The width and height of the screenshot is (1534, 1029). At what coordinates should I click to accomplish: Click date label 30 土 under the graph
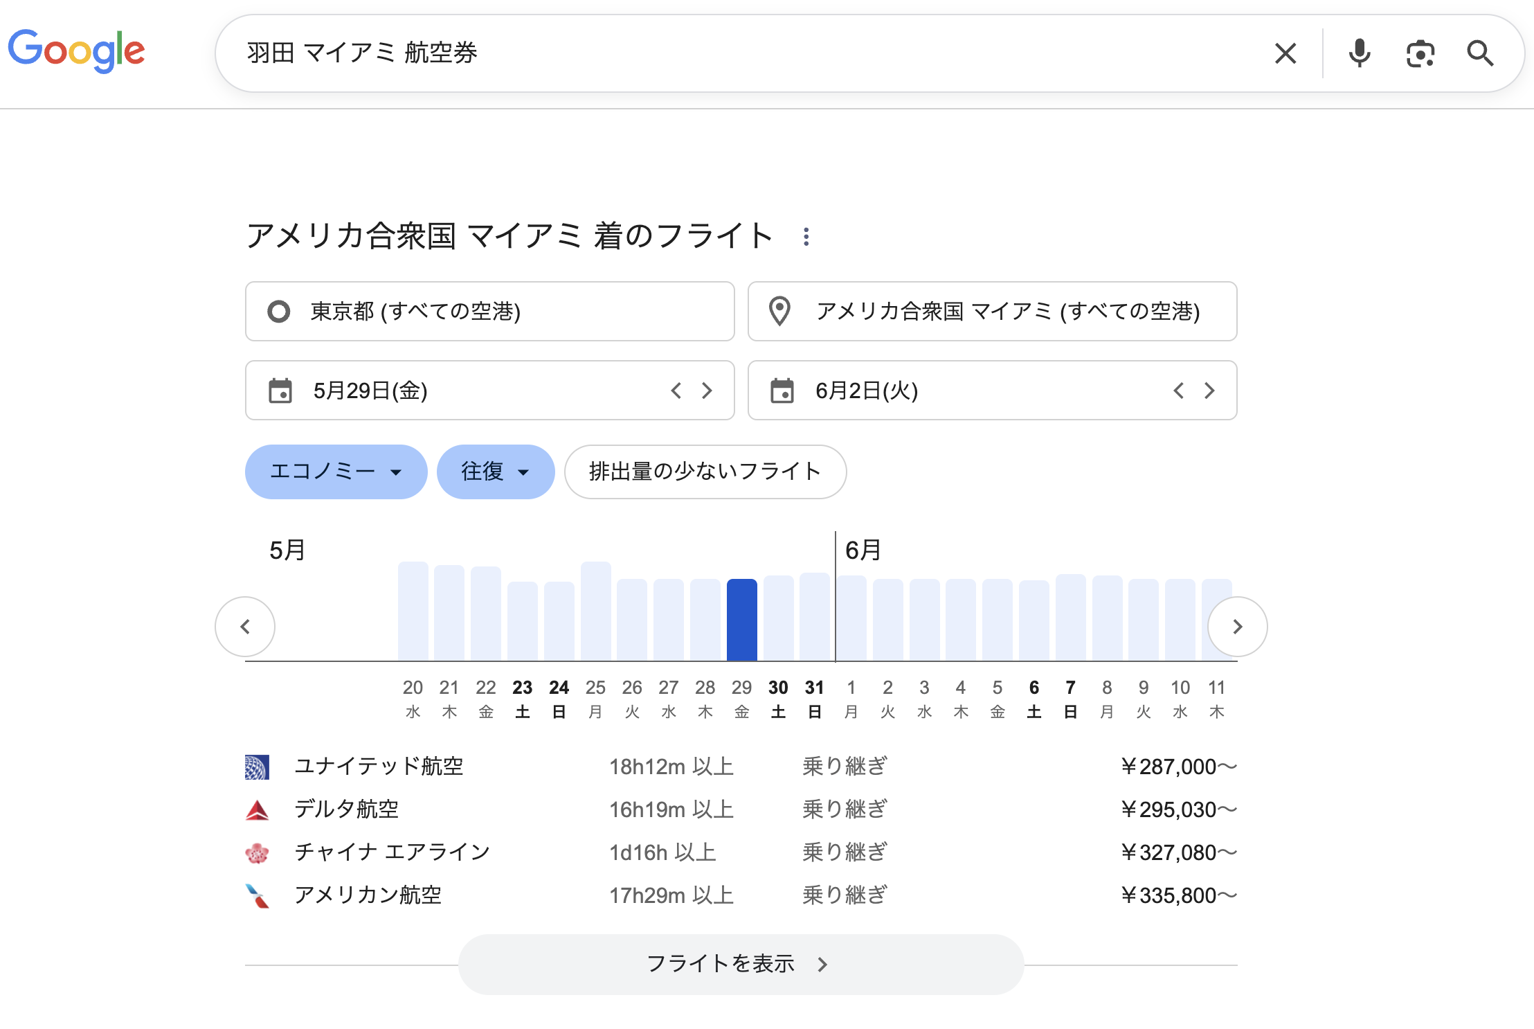click(778, 699)
